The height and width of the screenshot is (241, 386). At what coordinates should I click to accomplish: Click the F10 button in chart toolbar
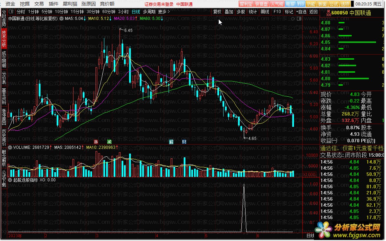coord(277,12)
